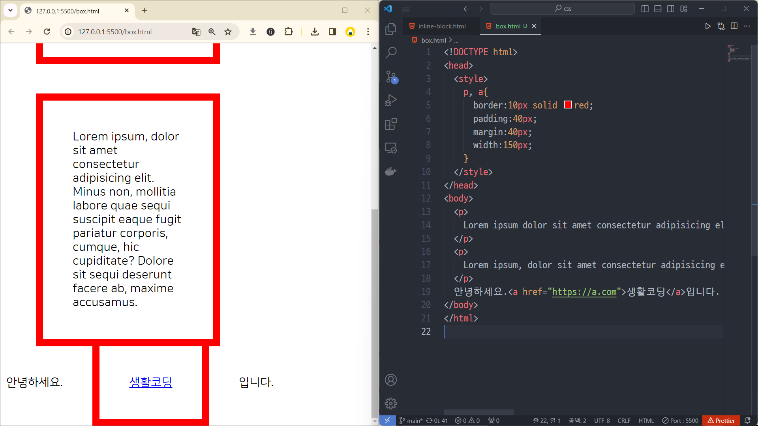Image resolution: width=758 pixels, height=426 pixels.
Task: Open the Run and Debug view
Action: (390, 100)
